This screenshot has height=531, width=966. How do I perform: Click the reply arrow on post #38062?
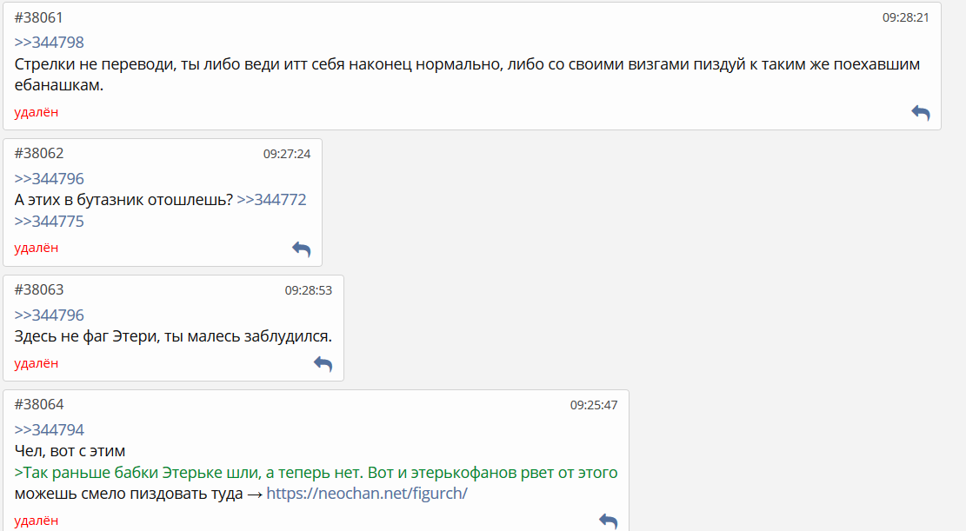pyautogui.click(x=301, y=249)
